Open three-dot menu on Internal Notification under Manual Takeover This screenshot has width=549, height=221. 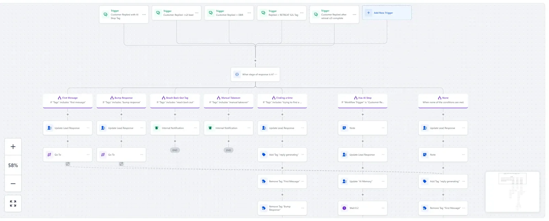[249, 128]
